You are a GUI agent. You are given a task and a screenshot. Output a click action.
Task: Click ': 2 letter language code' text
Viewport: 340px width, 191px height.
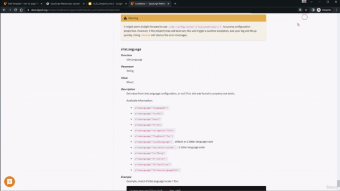coord(191,147)
